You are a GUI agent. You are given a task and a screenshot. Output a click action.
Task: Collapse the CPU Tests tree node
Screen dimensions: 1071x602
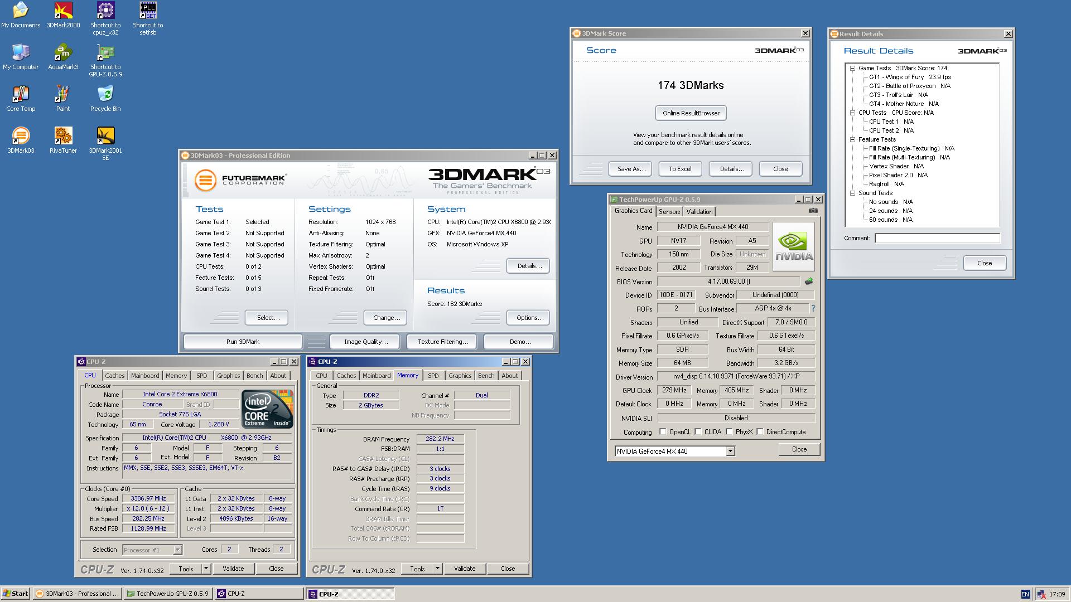(852, 113)
